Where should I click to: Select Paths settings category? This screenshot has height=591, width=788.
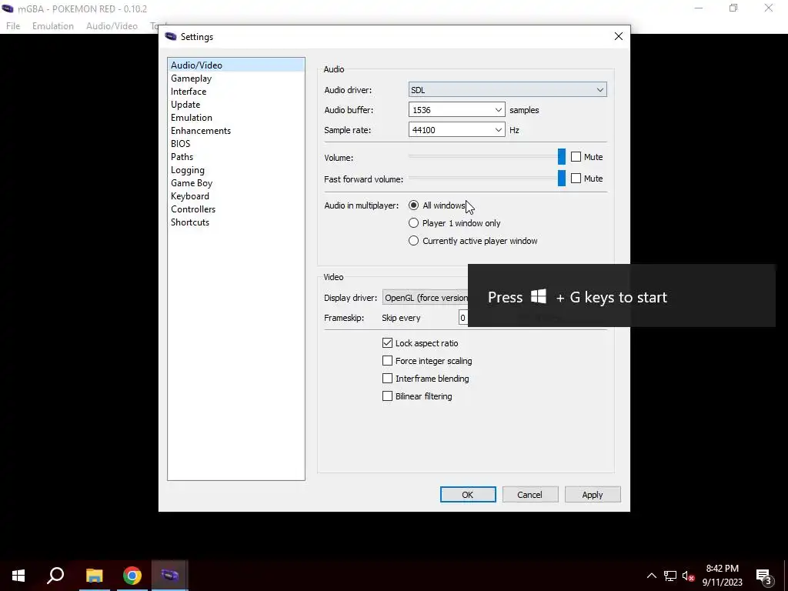pos(236,156)
